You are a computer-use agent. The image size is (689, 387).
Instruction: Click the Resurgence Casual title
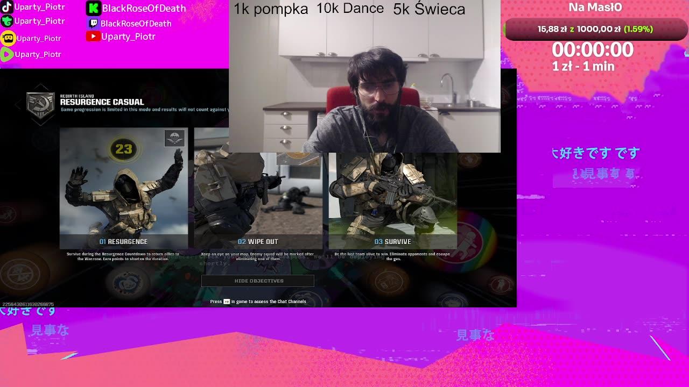tap(102, 102)
